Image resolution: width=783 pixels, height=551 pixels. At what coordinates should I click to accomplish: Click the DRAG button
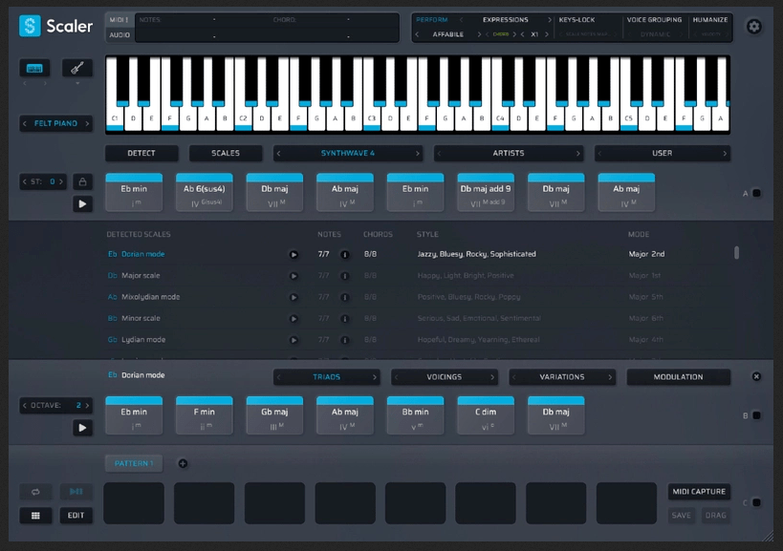[x=715, y=516]
